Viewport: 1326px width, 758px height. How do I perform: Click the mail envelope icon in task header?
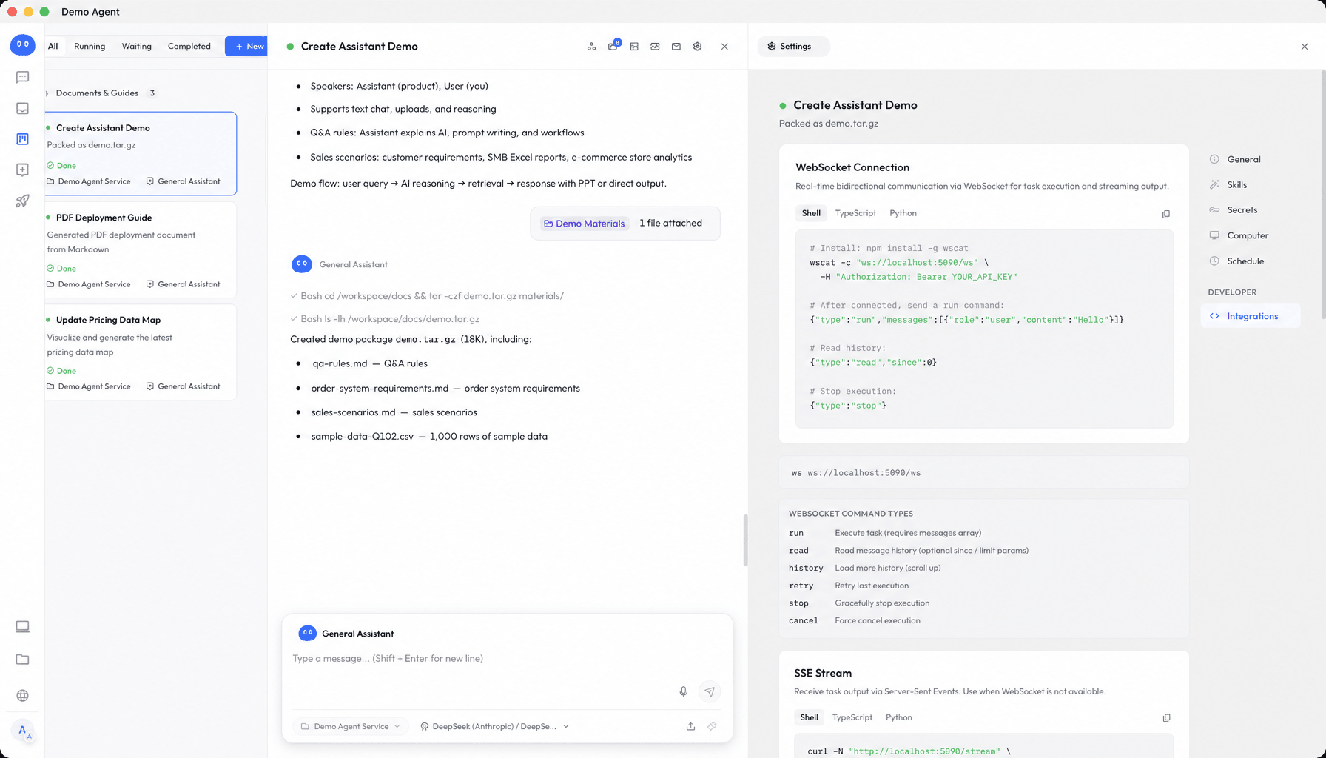pyautogui.click(x=676, y=47)
